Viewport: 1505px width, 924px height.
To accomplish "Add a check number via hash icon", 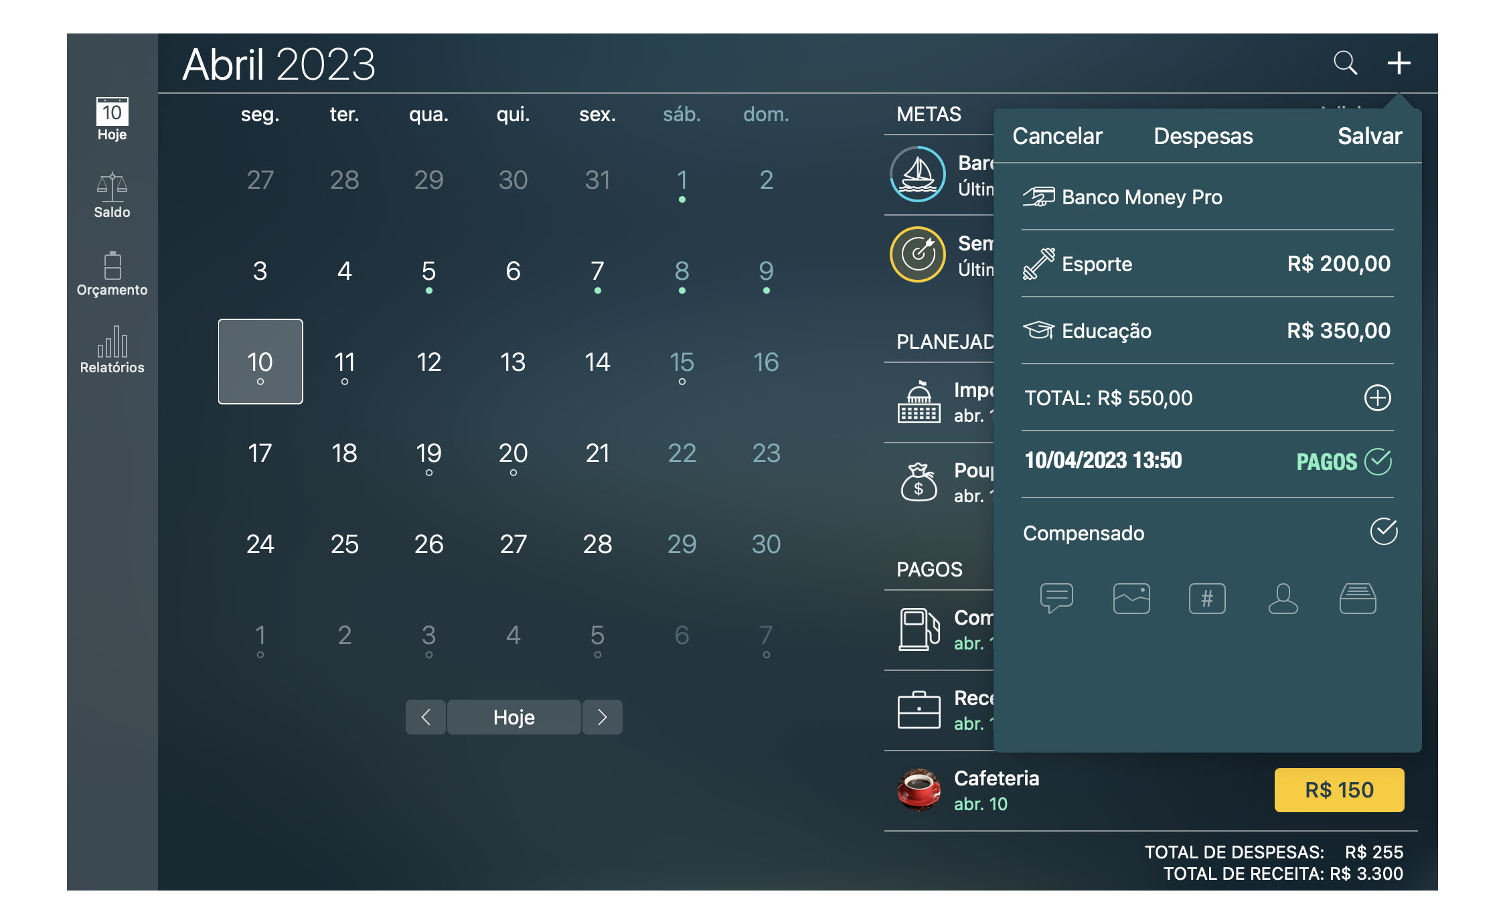I will [x=1207, y=598].
